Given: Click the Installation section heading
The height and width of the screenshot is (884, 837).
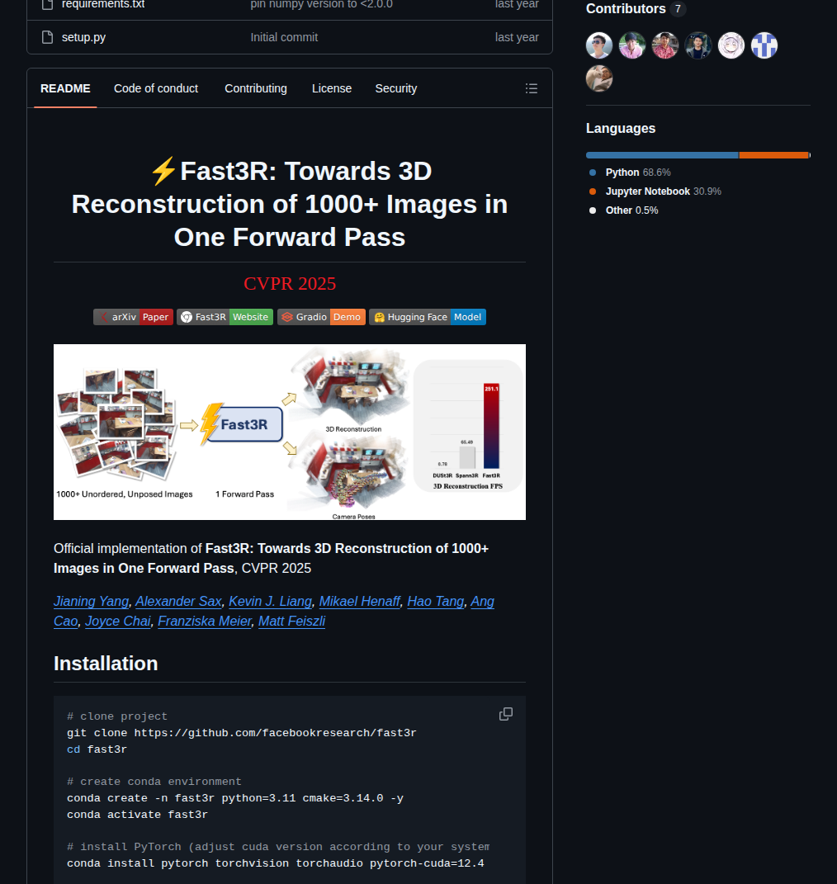Looking at the screenshot, I should (x=106, y=664).
